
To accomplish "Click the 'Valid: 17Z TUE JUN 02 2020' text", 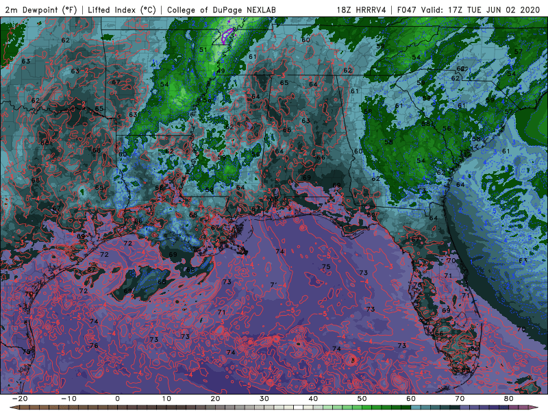I will (x=481, y=10).
